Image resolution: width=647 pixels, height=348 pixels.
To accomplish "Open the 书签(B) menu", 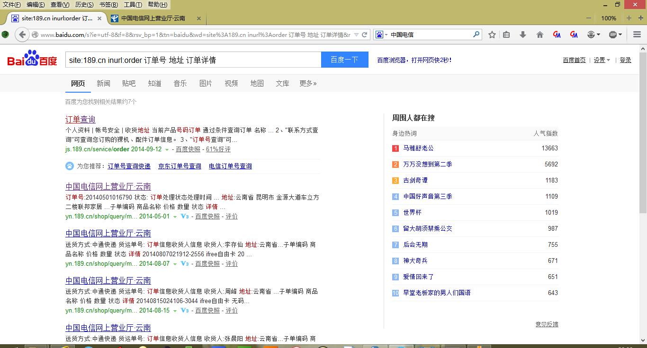I will coord(108,5).
